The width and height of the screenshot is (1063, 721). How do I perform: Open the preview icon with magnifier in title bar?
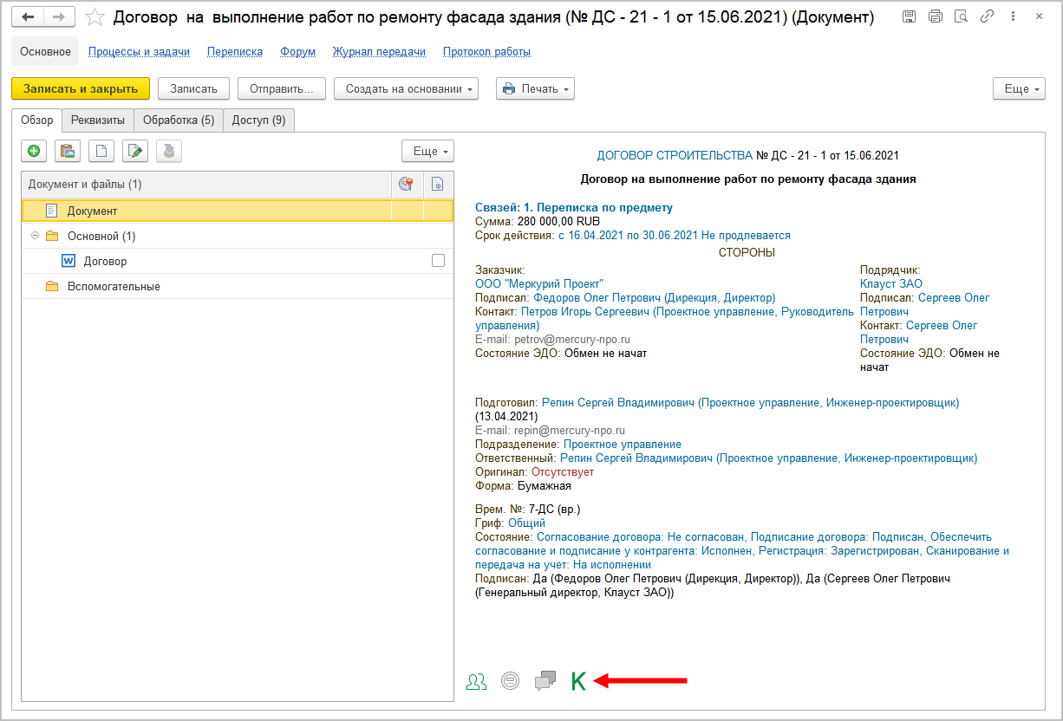[961, 17]
